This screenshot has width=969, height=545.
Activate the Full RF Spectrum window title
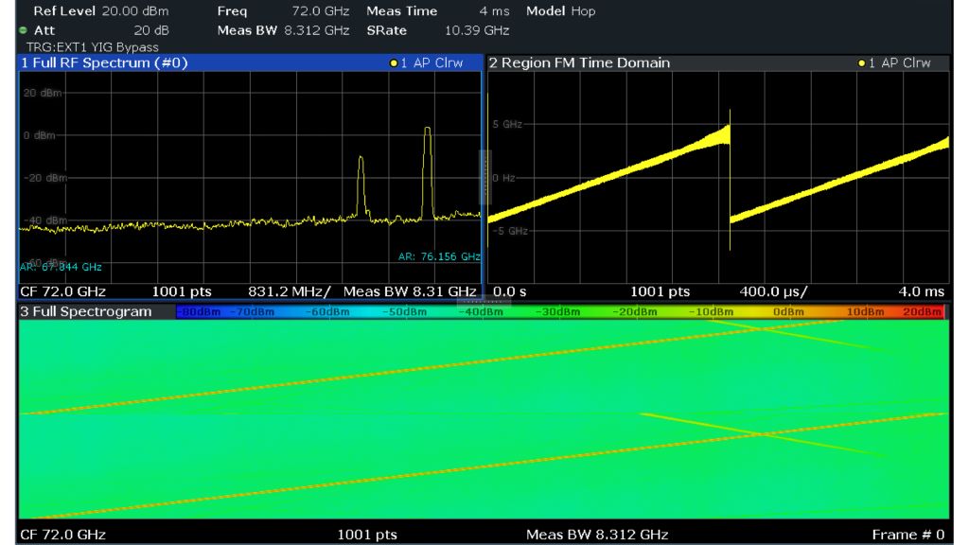[x=104, y=62]
